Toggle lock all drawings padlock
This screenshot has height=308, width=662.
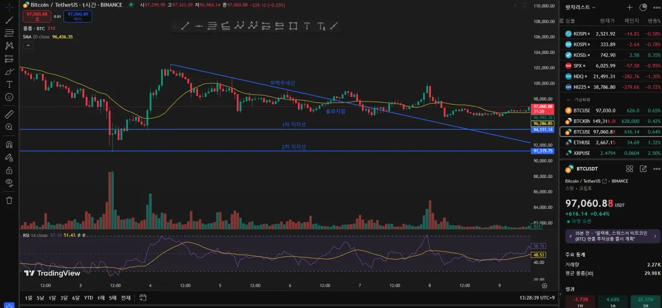coord(9,170)
